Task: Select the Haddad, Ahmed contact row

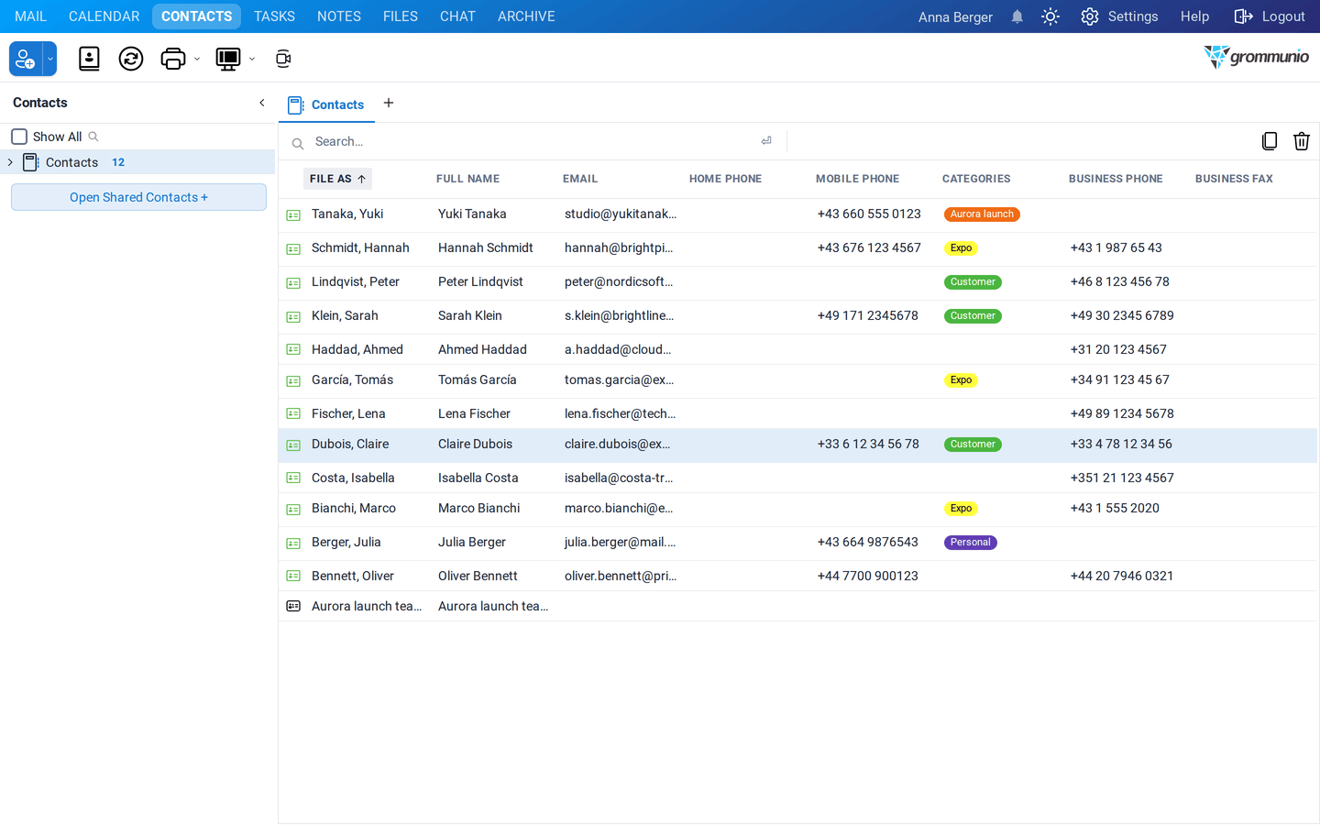Action: pyautogui.click(x=797, y=349)
